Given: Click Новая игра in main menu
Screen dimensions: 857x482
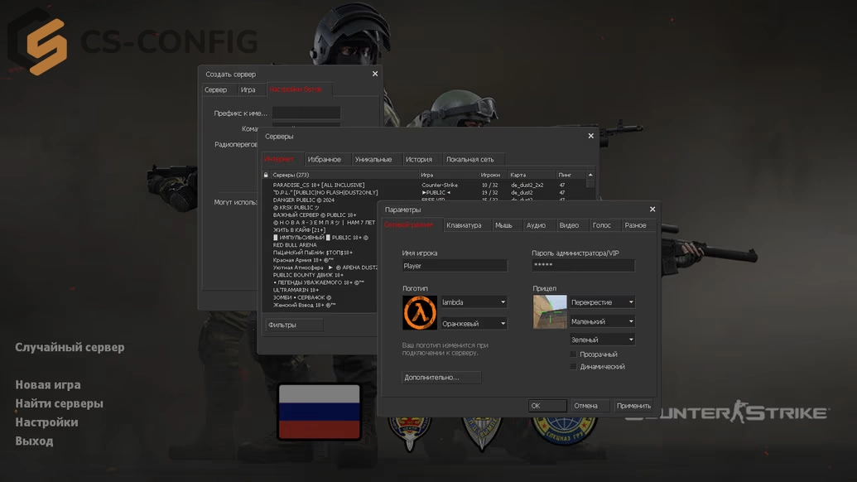Looking at the screenshot, I should (x=47, y=385).
